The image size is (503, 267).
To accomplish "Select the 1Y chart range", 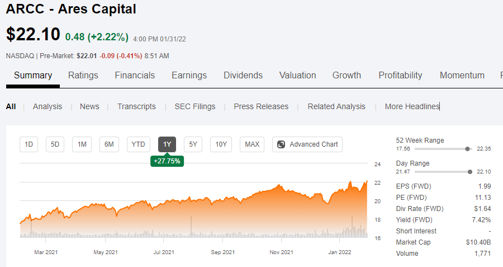I will pyautogui.click(x=167, y=144).
